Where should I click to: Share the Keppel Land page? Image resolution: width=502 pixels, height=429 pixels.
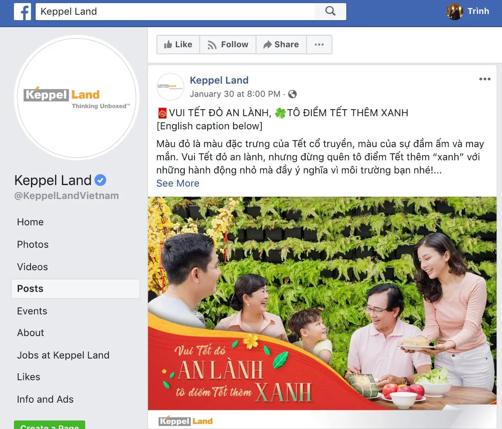281,45
